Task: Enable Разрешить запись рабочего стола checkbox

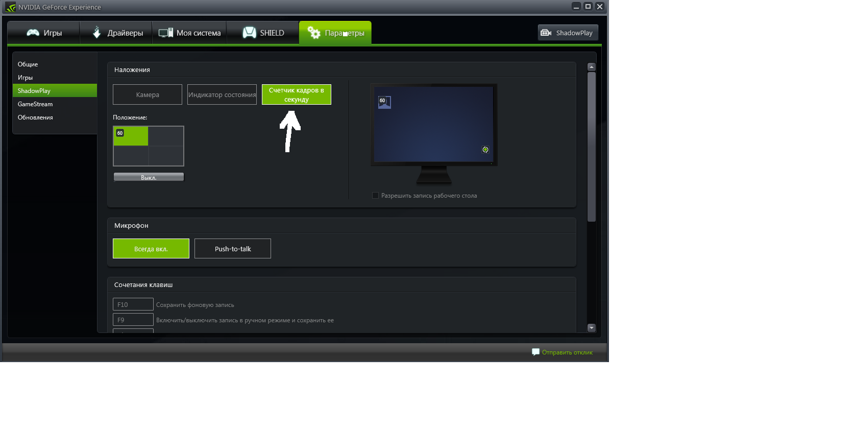Action: 376,196
